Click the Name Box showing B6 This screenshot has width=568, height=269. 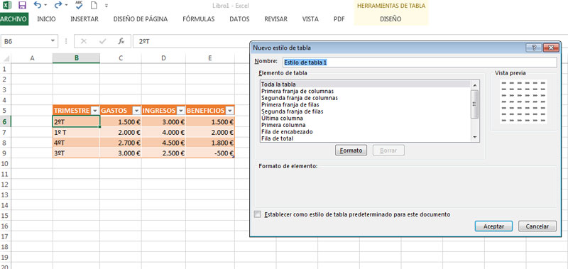pos(26,41)
